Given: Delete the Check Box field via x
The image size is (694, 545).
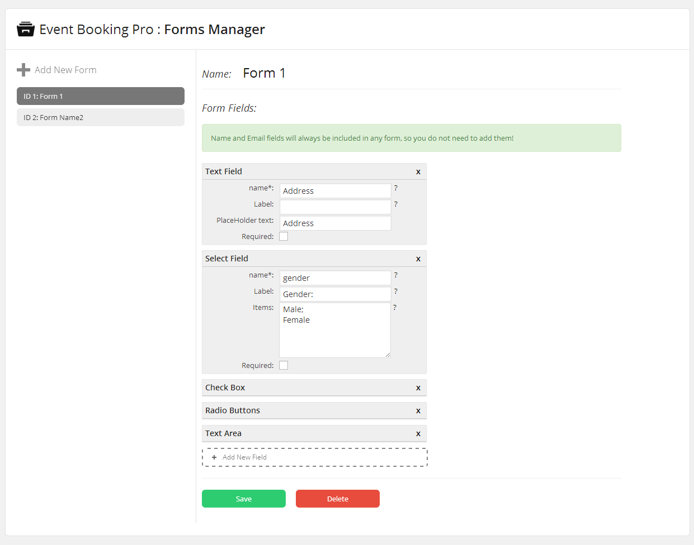Looking at the screenshot, I should click(418, 388).
